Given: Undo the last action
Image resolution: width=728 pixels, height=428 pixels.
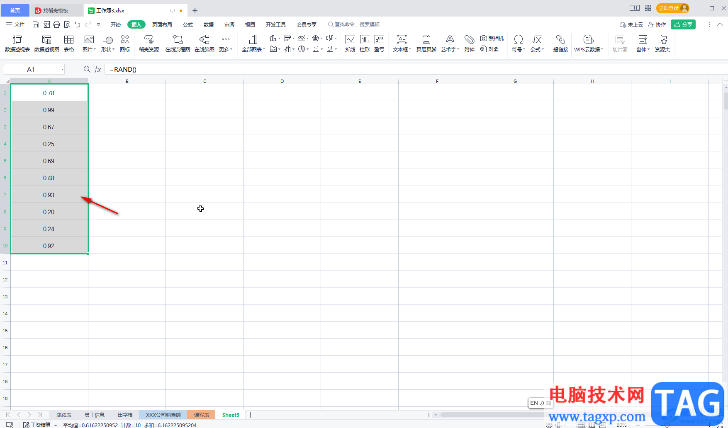Looking at the screenshot, I should coord(78,24).
